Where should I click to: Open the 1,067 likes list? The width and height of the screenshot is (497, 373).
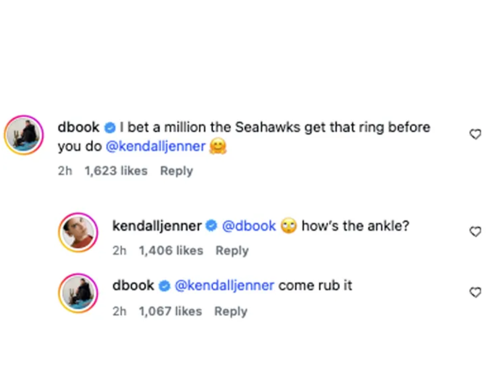pos(170,311)
